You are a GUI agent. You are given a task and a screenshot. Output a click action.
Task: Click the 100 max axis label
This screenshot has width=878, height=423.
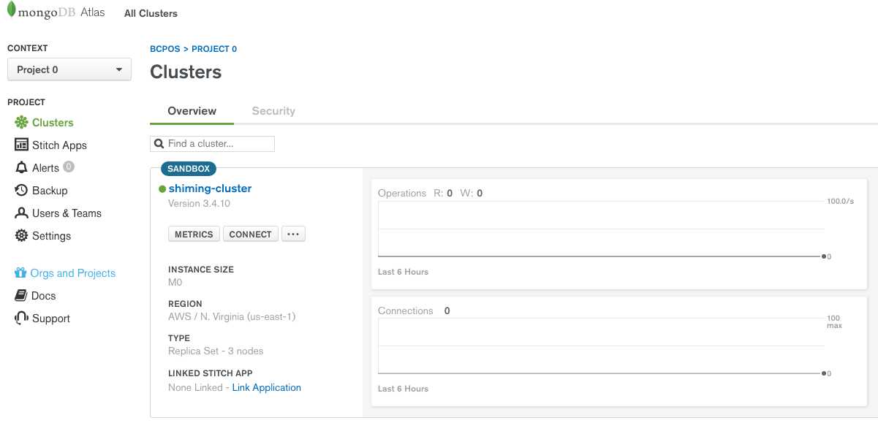tap(834, 322)
